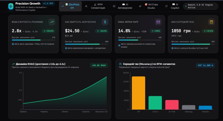The image size is (223, 121).
Task: Click the 1850 грн AOV value
Action: click(181, 31)
